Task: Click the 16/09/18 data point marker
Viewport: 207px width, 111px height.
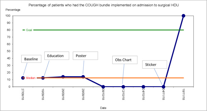Action: click(43, 78)
